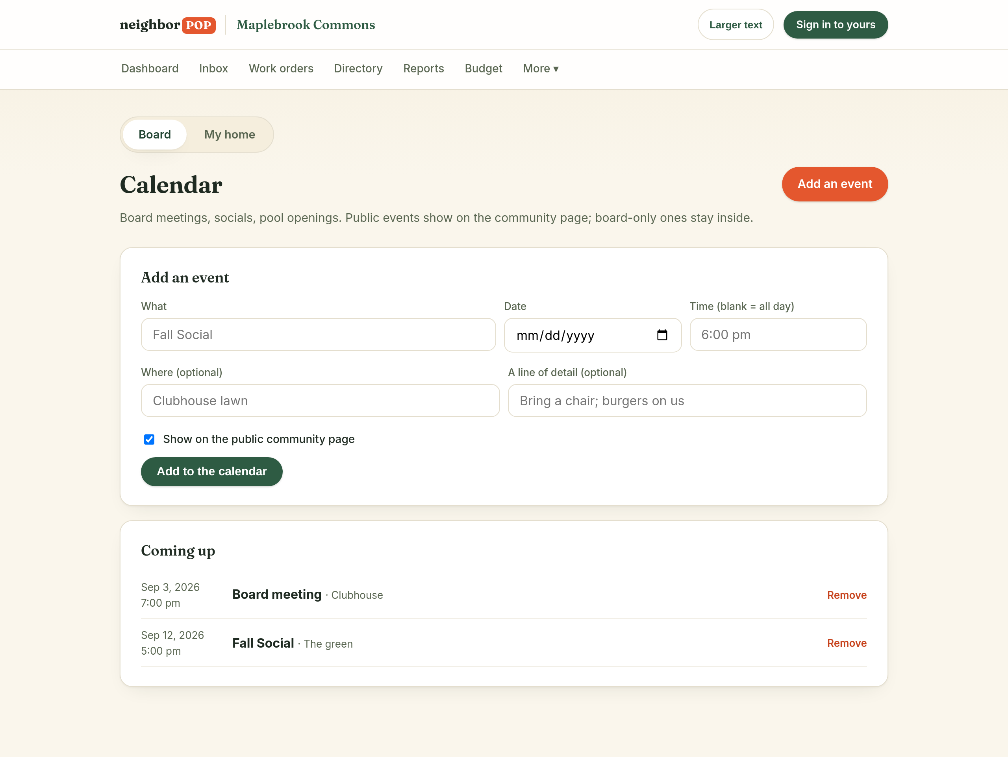Open the date picker calendar icon
This screenshot has height=757, width=1008.
point(661,335)
